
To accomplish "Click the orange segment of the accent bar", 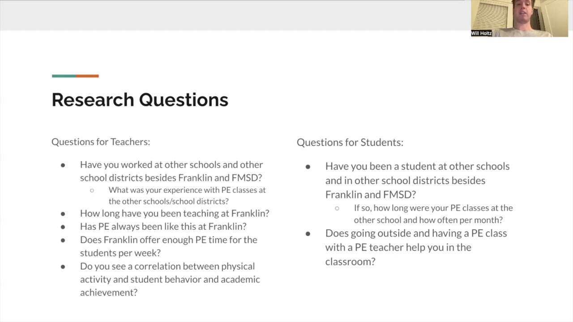I will (87, 76).
